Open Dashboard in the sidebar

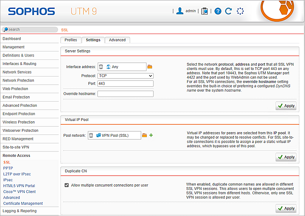pyautogui.click(x=29, y=39)
